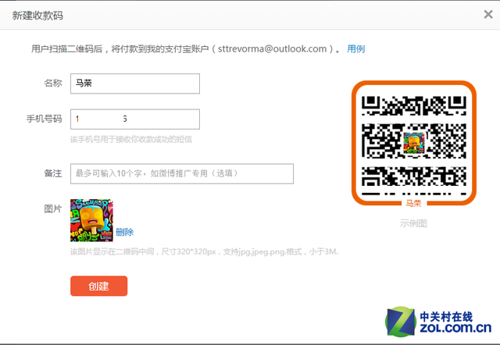500x345 pixels.
Task: Click the 马荣 label below QR frame
Action: pyautogui.click(x=413, y=203)
